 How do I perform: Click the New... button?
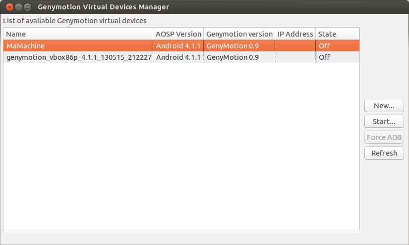tap(384, 106)
